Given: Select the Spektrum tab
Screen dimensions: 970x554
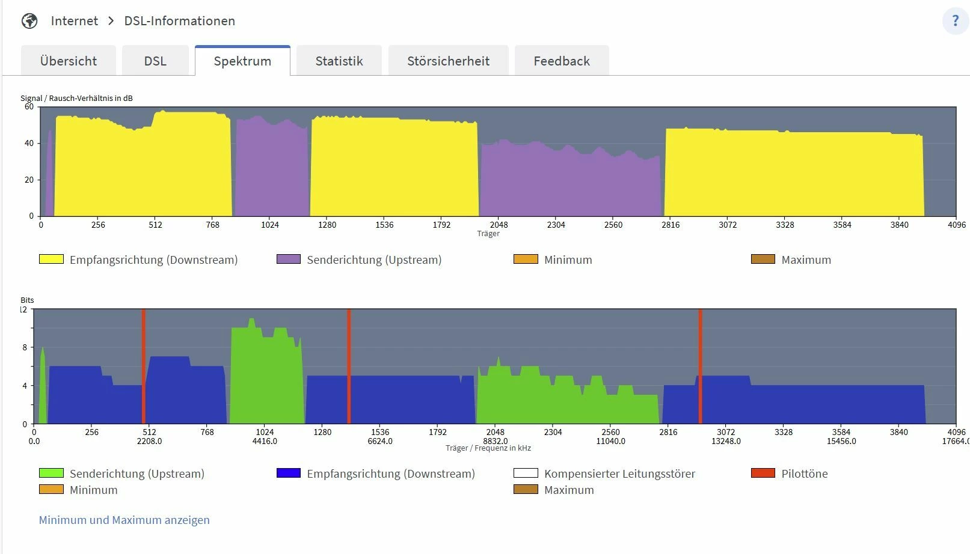Looking at the screenshot, I should [242, 61].
